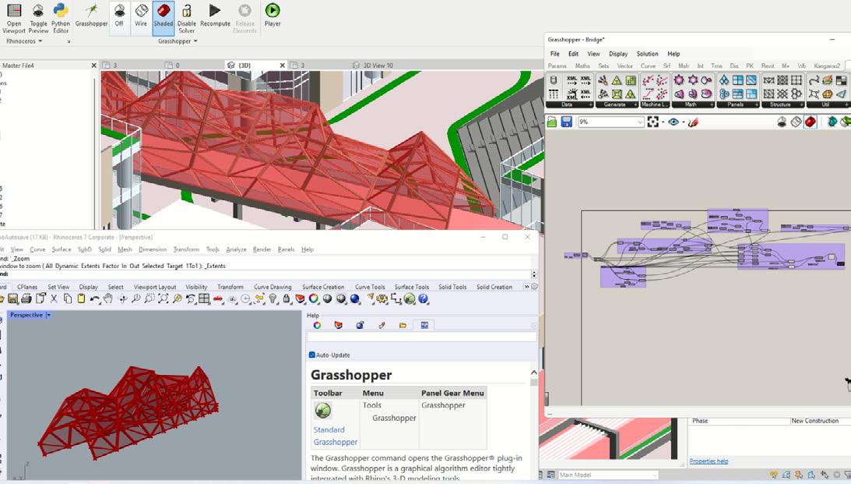Click Zoom Extents icon in Grasshopper toolbar
This screenshot has width=851, height=484.
point(653,122)
